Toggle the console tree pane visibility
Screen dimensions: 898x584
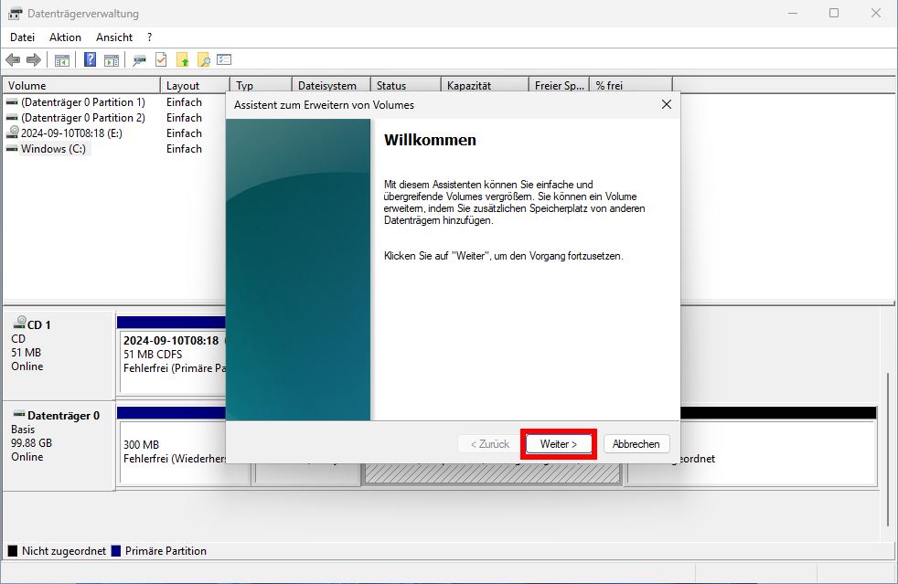[61, 59]
